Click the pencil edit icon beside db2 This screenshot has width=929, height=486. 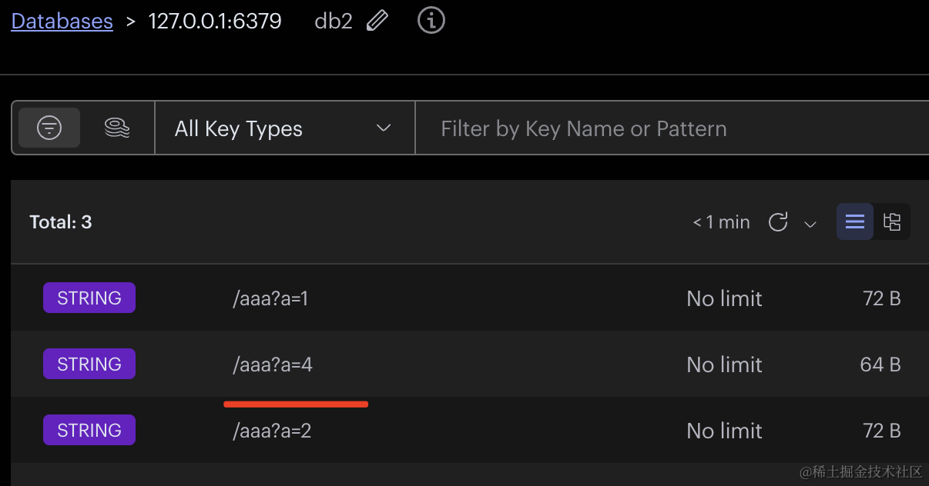(377, 21)
